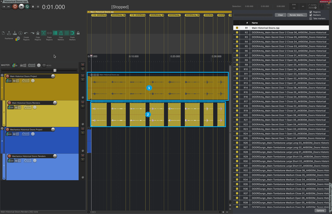Image resolution: width=332 pixels, height=214 pixels.
Task: Click the padlock lock icon in toolbar
Action: point(78,33)
